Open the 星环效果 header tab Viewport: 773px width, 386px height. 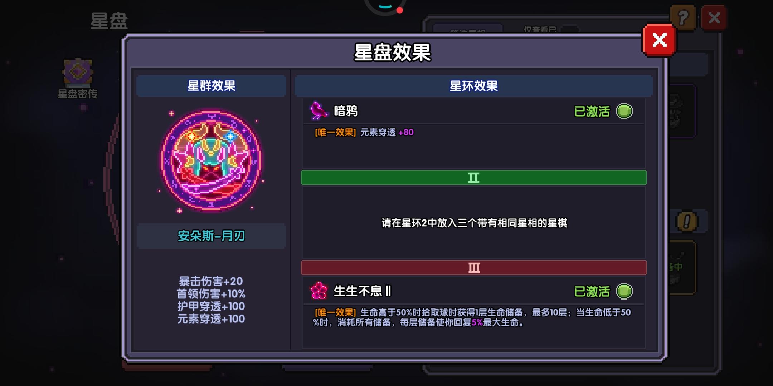point(473,86)
